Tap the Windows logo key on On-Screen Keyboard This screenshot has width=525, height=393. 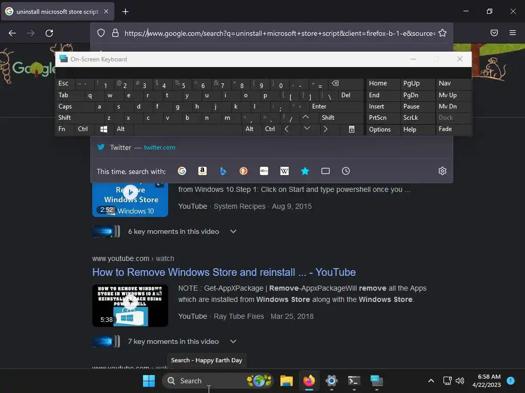coord(104,129)
